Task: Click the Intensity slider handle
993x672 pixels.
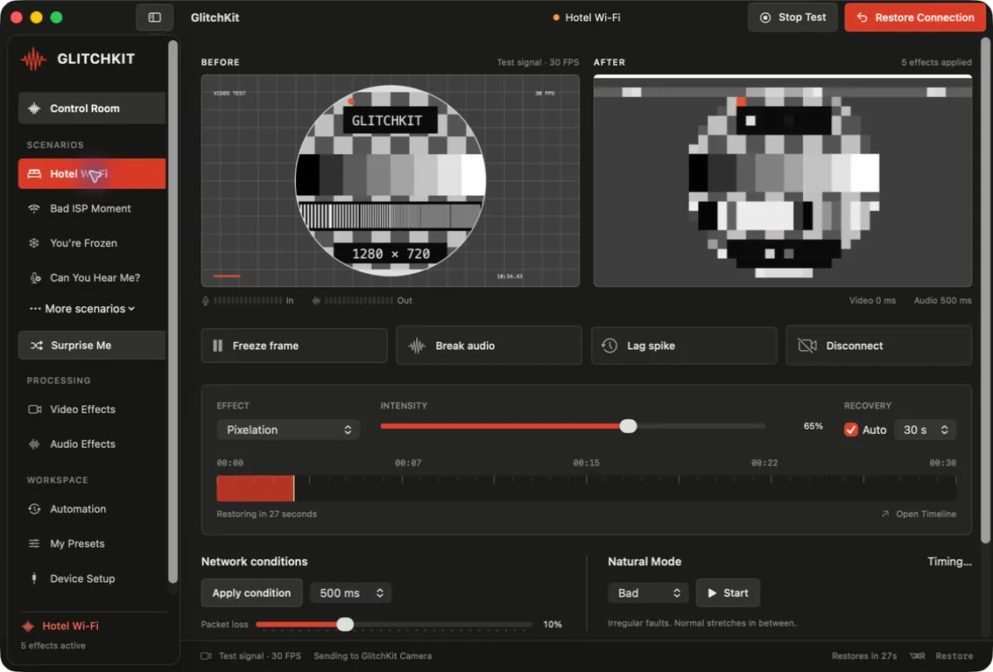Action: [628, 426]
